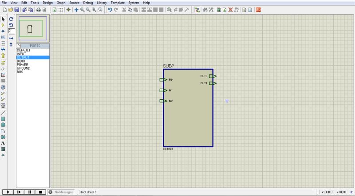Toggle the Wire Autorouter icon
Image resolution: width=355 pixels, height=196 pixels.
pyautogui.click(x=197, y=10)
